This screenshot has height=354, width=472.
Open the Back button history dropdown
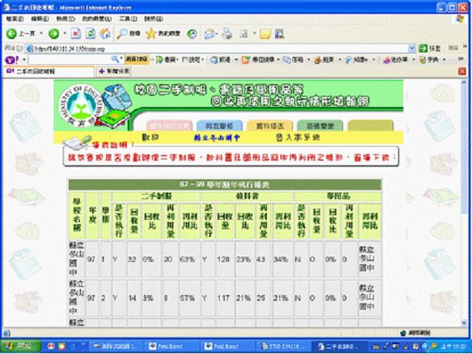pyautogui.click(x=40, y=33)
